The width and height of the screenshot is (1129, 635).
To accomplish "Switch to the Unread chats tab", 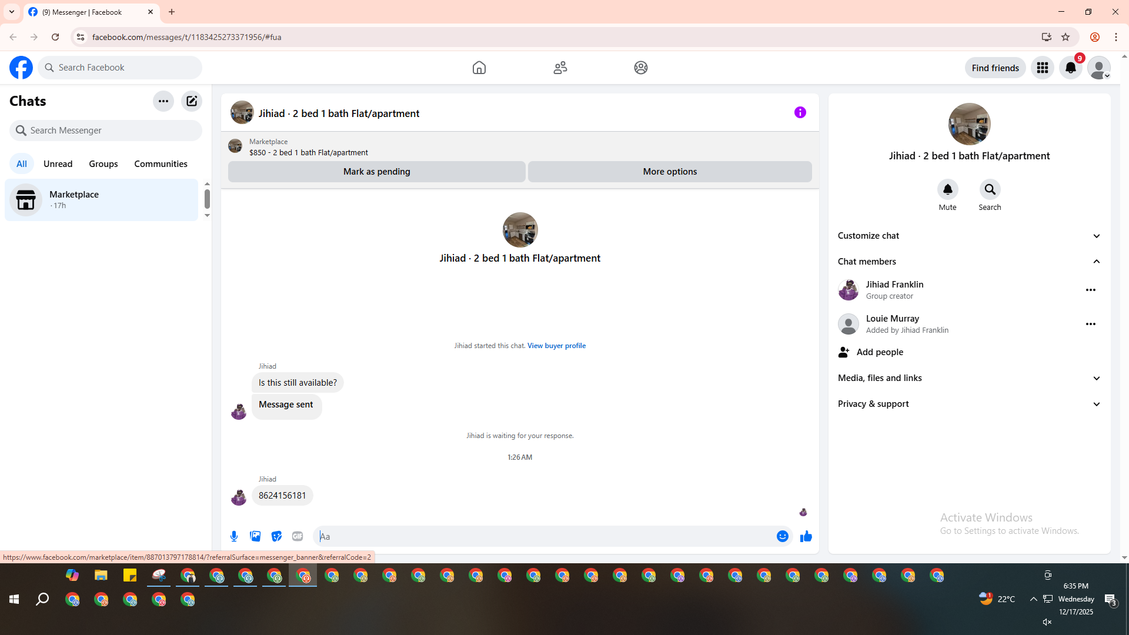I will coord(58,164).
